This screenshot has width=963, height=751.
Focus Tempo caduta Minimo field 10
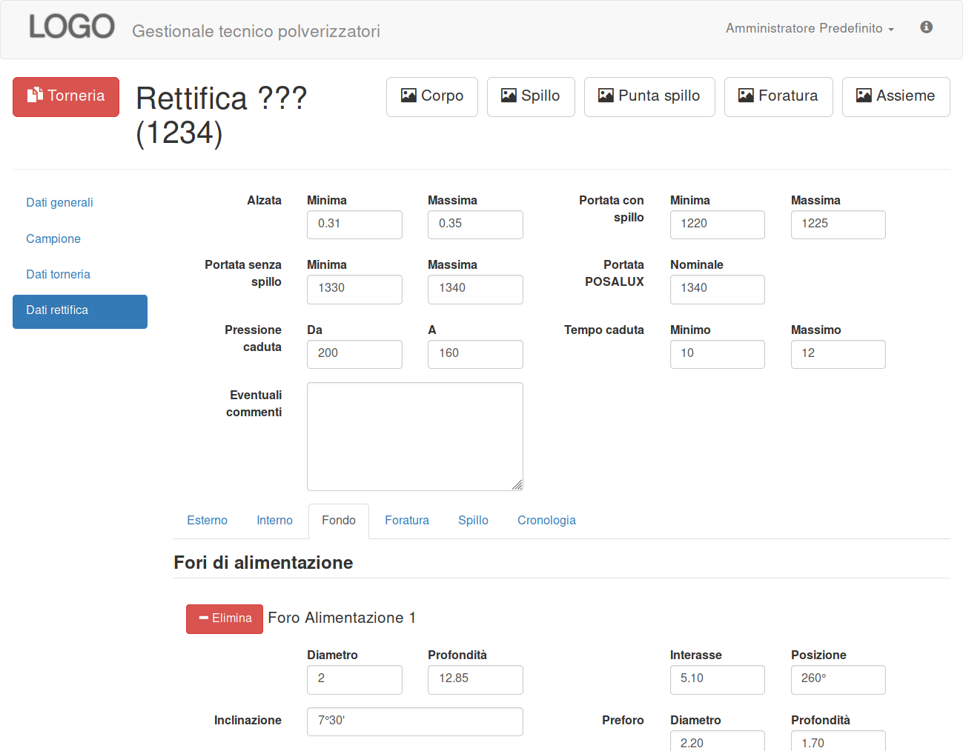click(x=718, y=354)
